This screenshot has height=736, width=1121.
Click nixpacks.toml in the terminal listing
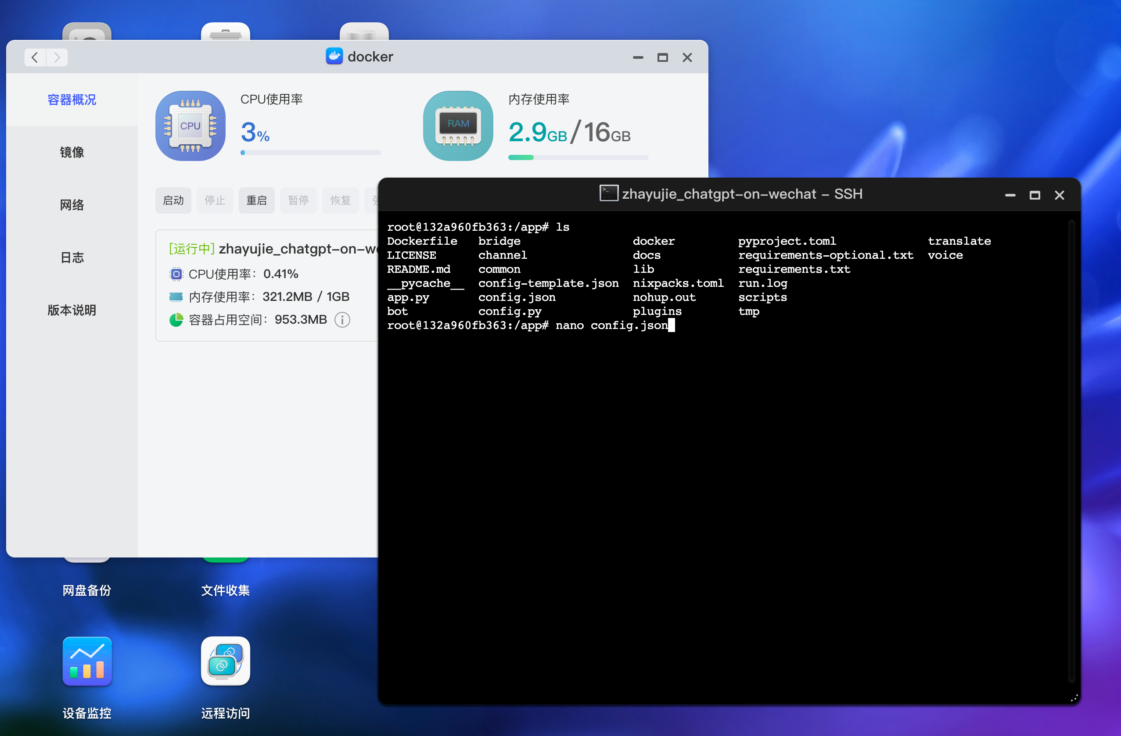(678, 283)
